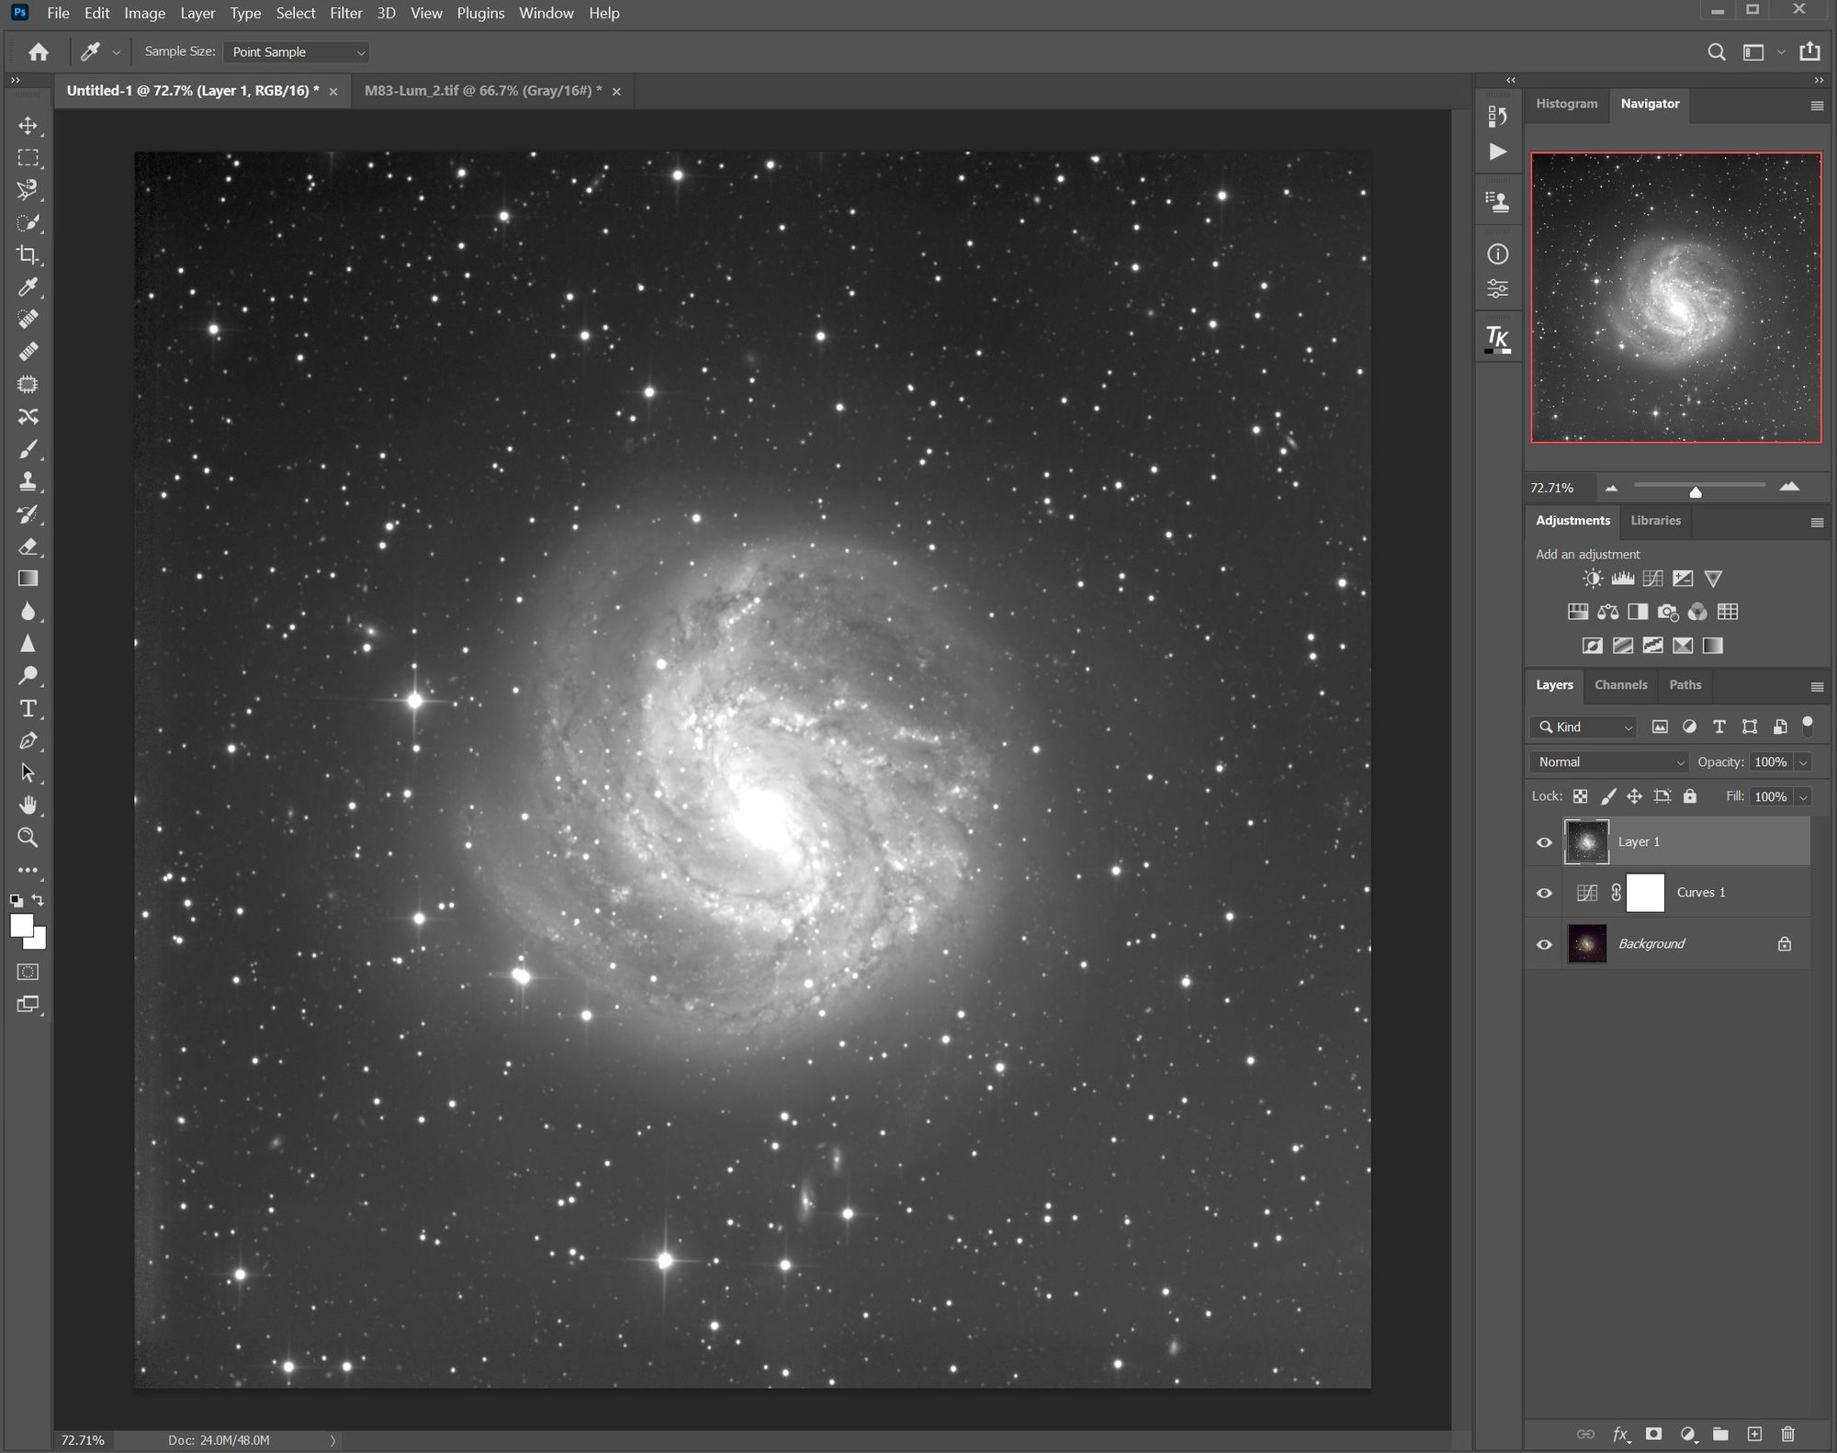This screenshot has width=1837, height=1453.
Task: Toggle lock all padlock icon
Action: (x=1689, y=796)
